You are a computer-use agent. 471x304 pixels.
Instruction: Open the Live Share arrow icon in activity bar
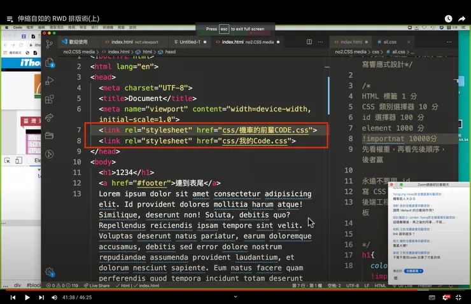[49, 117]
